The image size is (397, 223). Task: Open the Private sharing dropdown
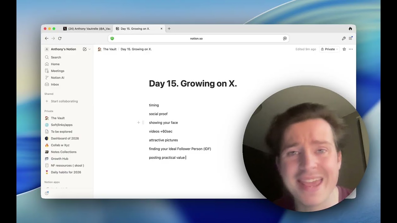(x=329, y=49)
